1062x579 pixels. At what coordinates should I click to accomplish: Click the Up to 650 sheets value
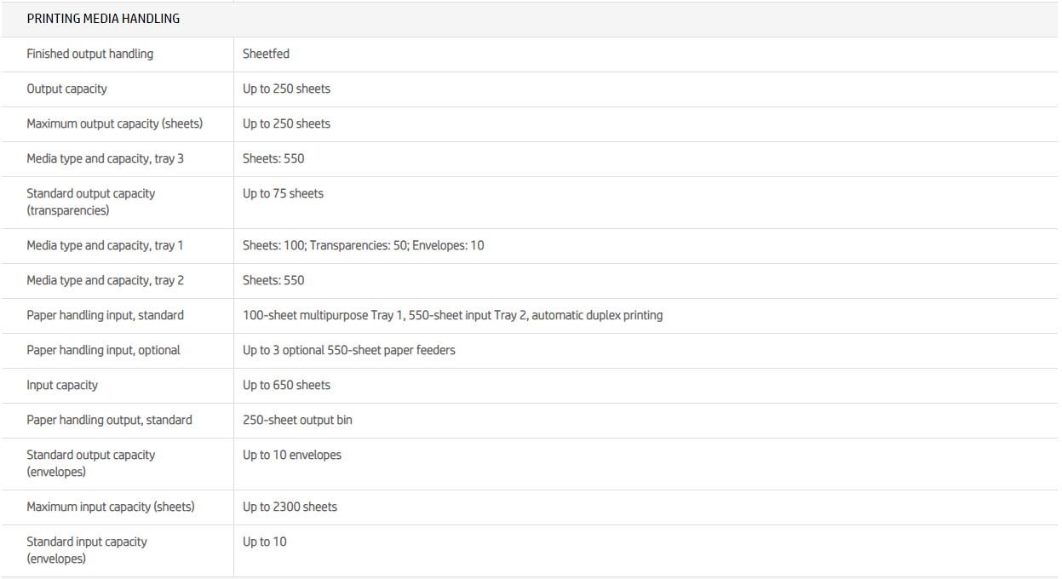click(286, 385)
